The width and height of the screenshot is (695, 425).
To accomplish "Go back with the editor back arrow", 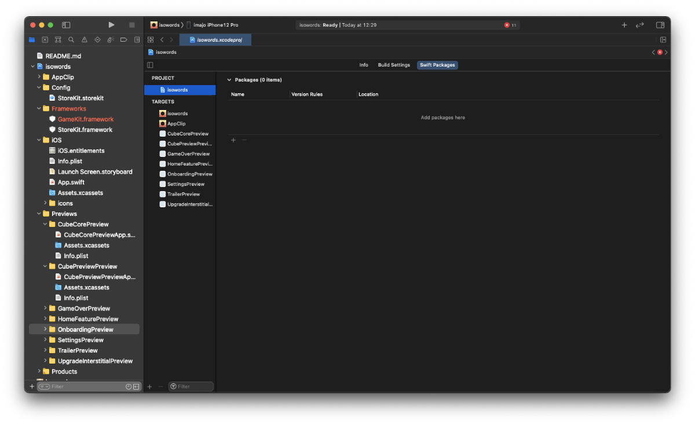I will (162, 40).
